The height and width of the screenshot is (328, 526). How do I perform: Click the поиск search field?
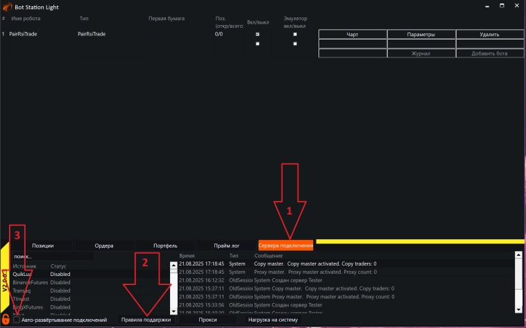tap(52, 256)
